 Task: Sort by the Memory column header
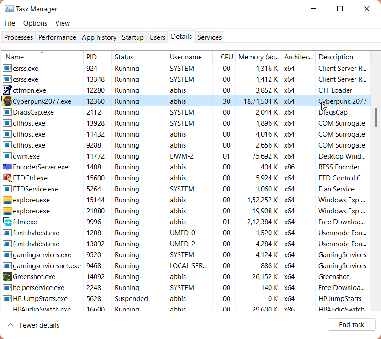258,57
